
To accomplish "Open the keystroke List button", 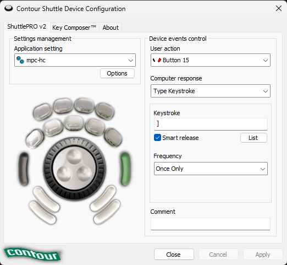I will point(253,138).
